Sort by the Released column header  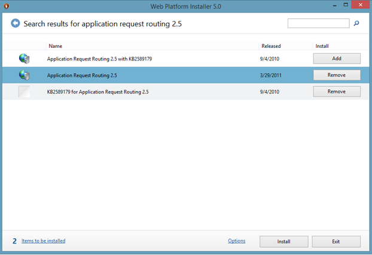point(271,46)
